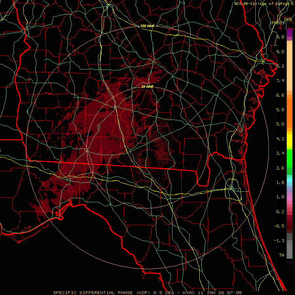Click the -1.3 value on the scale

tap(279, 241)
